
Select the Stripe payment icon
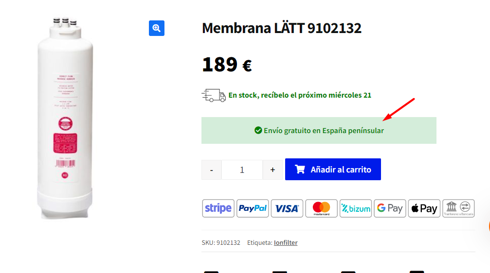[x=218, y=208]
